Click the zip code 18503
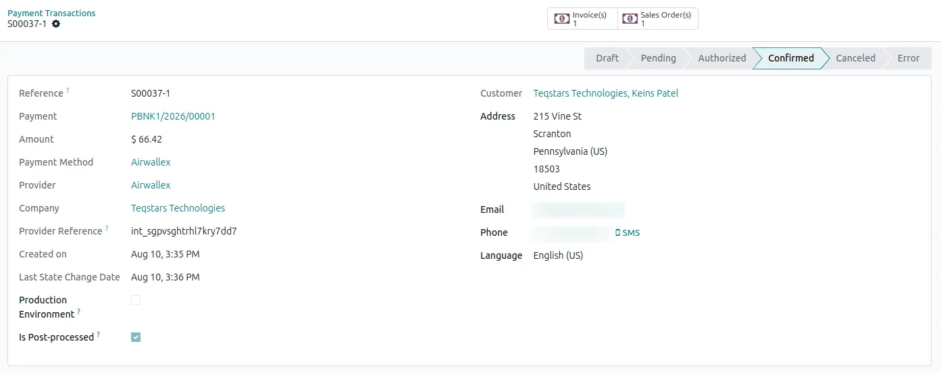 point(546,169)
